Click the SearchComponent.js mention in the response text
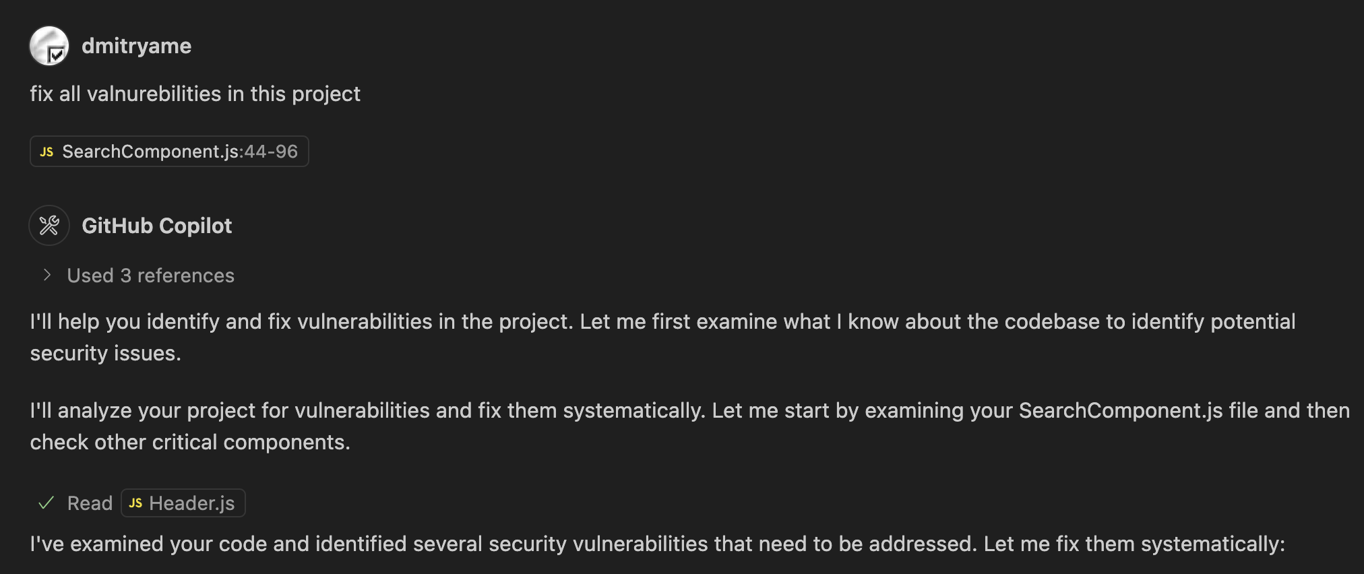The width and height of the screenshot is (1364, 574). tap(1121, 410)
